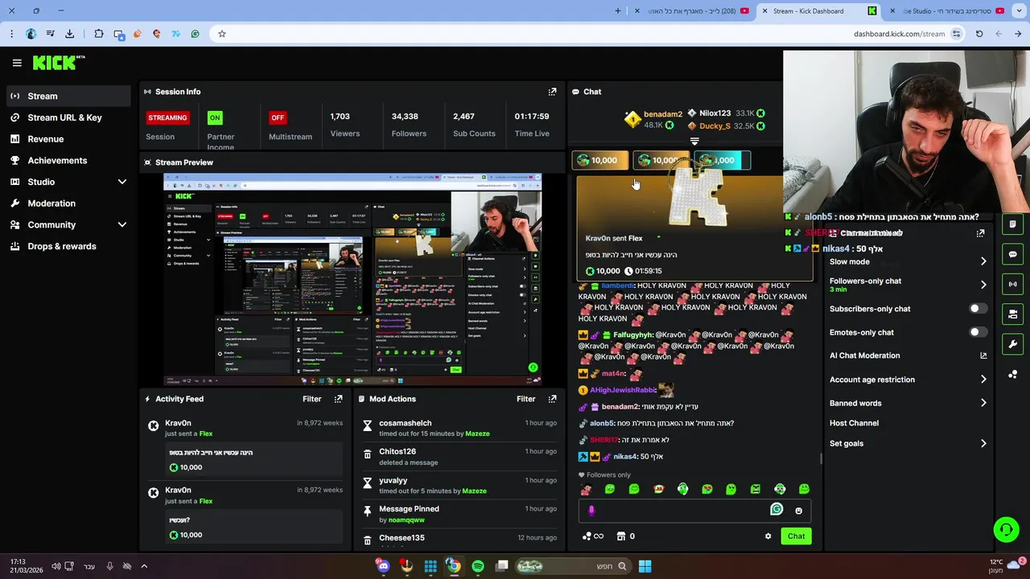Click the camera stream icon in right rail

[1012, 314]
